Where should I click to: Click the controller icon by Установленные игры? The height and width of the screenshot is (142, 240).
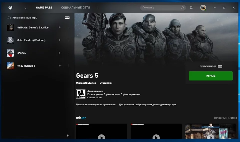point(9,18)
